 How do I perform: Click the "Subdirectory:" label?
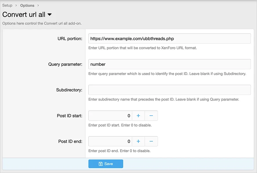(x=69, y=90)
